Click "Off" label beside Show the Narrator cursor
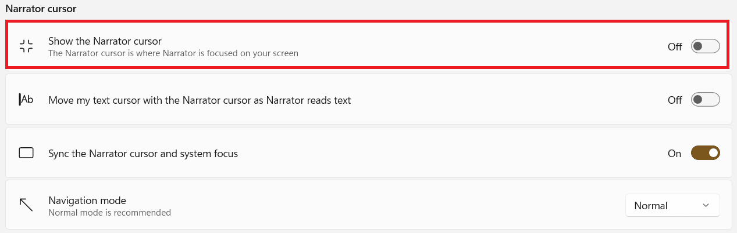 click(x=675, y=47)
